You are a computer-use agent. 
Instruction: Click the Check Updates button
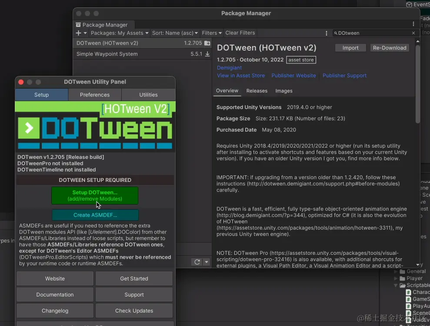[134, 311]
